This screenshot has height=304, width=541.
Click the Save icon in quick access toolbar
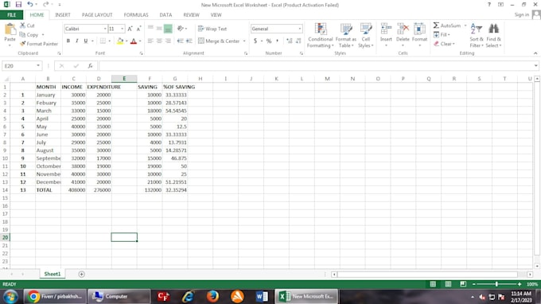coord(18,5)
